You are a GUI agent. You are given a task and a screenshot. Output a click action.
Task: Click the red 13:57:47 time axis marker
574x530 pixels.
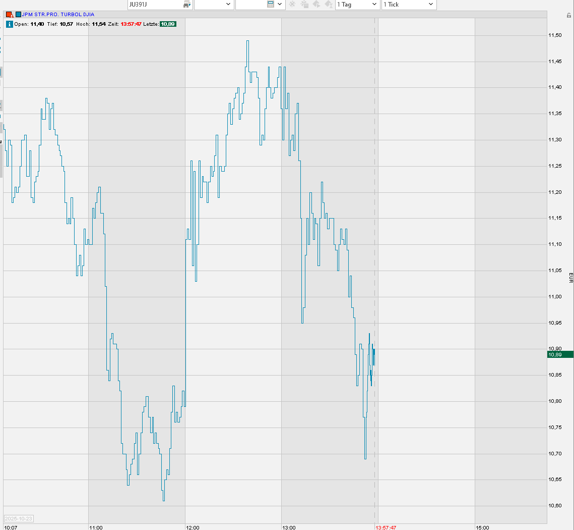click(386, 527)
